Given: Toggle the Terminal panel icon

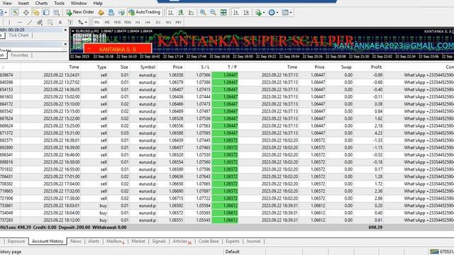Looking at the screenshot, I should coord(46,12).
